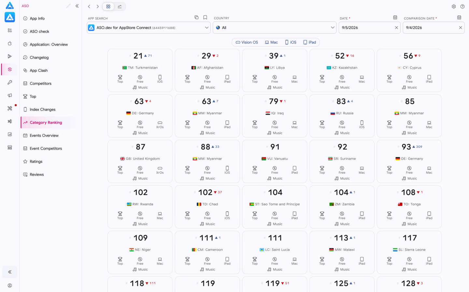This screenshot has width=469, height=292.
Task: Click the ASO.dev logo at top left
Action: click(x=10, y=6)
